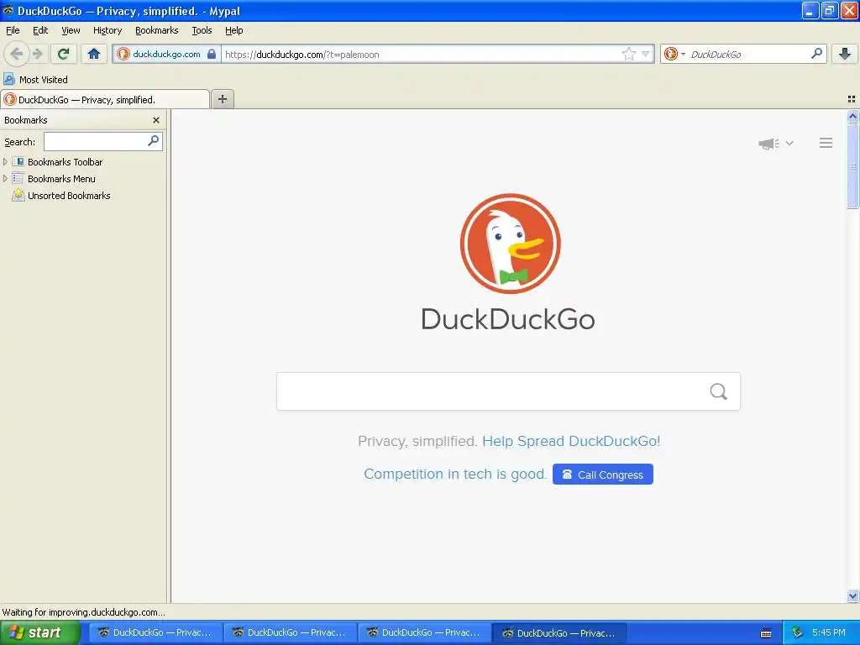Click the magnifier in the toolbar search box
Screen dimensions: 860x645
click(x=816, y=53)
